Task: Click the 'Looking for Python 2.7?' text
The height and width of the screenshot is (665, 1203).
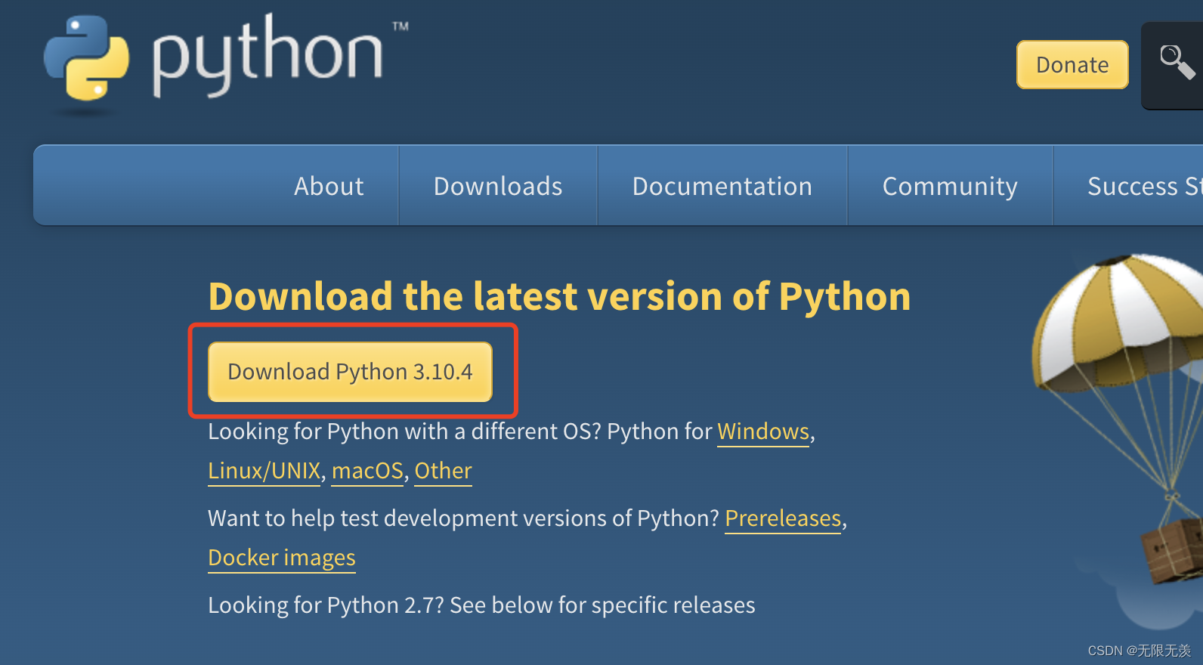Action: click(x=326, y=605)
